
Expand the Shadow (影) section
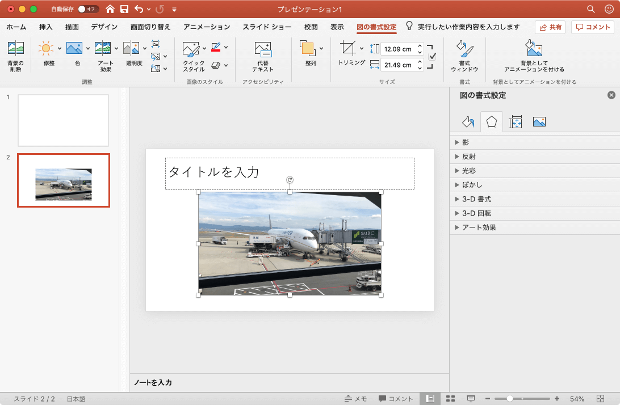(466, 142)
